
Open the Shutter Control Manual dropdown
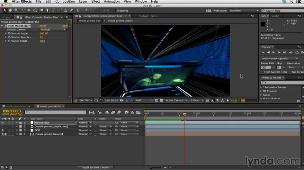click(53, 29)
